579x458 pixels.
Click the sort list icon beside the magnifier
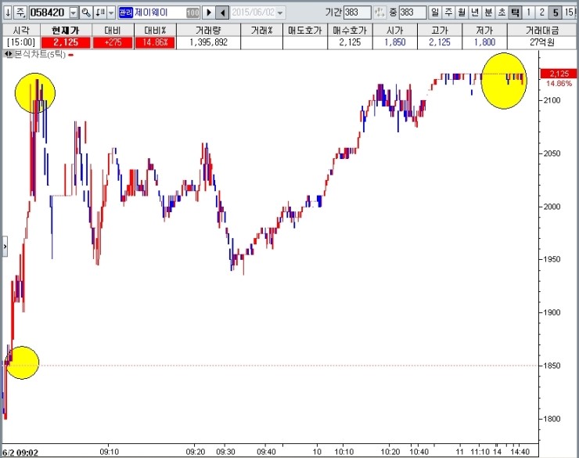(100, 13)
